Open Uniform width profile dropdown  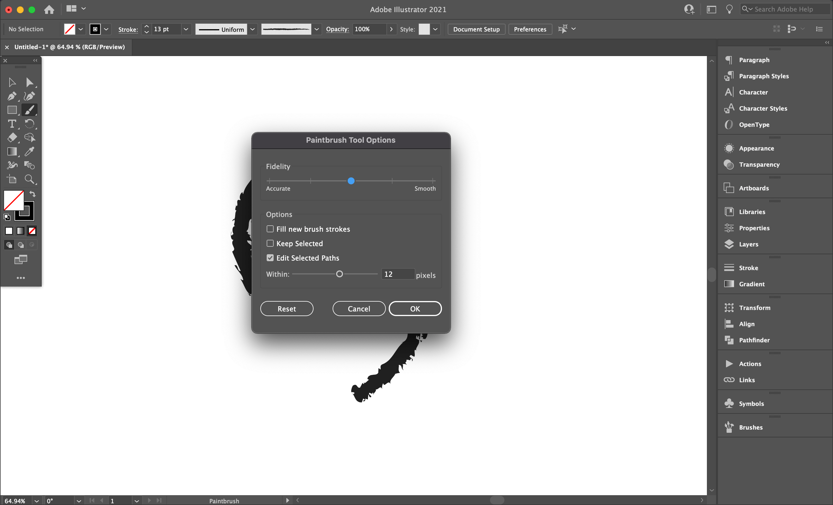tap(252, 29)
